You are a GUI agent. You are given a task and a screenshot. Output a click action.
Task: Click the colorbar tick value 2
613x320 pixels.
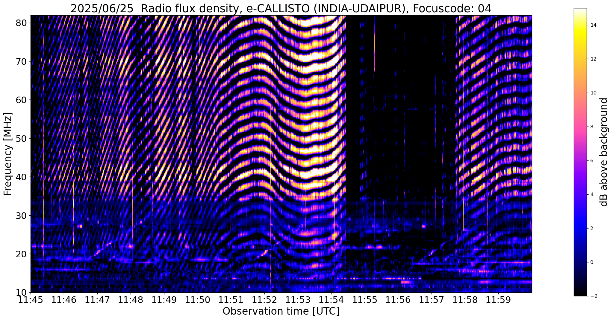591,229
